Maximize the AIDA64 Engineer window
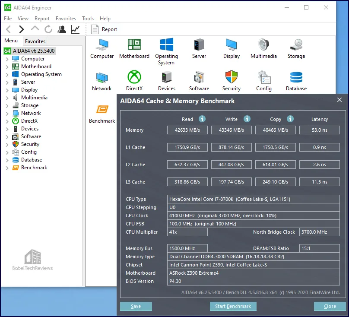 click(x=306, y=8)
